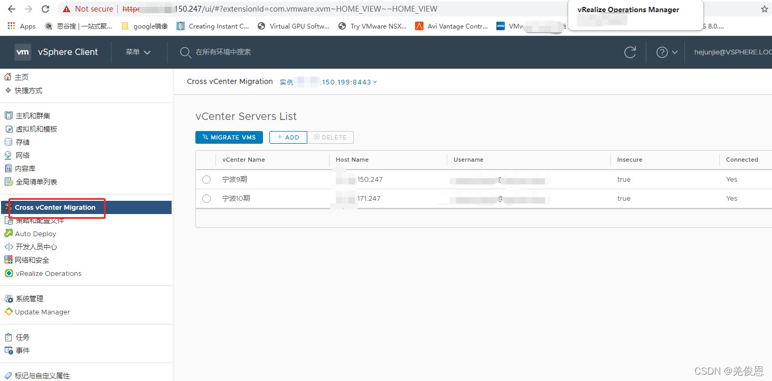This screenshot has height=381, width=772.
Task: Click the Username column header
Action: coord(468,160)
